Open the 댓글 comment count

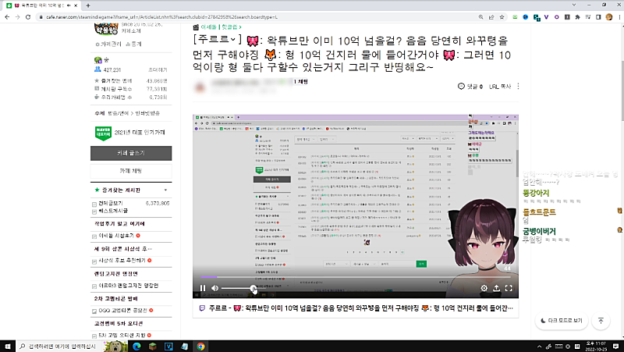[x=470, y=87]
